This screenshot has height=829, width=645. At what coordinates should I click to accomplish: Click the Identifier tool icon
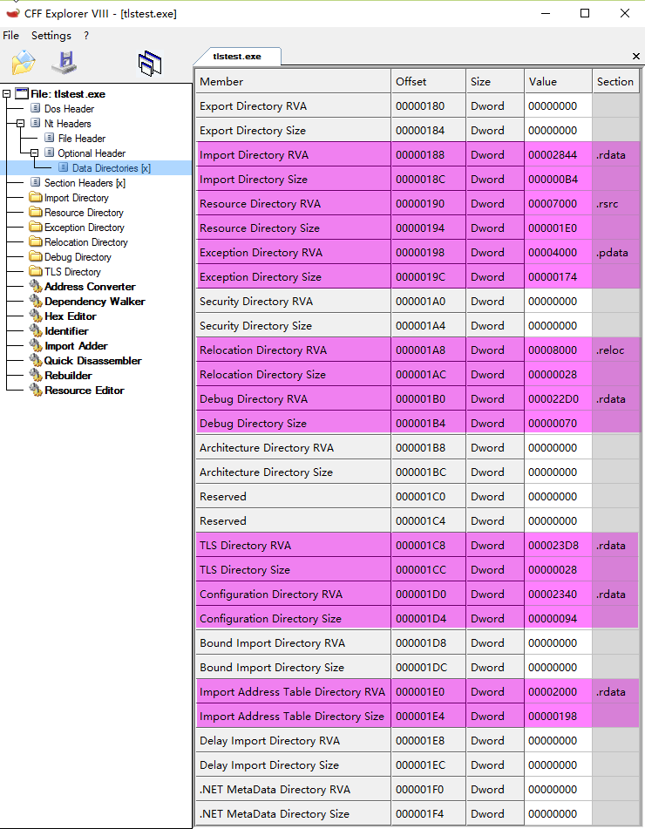pos(36,330)
